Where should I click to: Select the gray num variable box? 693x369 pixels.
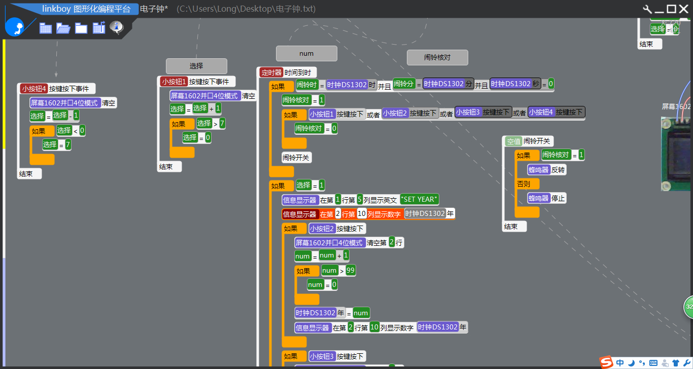tap(306, 53)
